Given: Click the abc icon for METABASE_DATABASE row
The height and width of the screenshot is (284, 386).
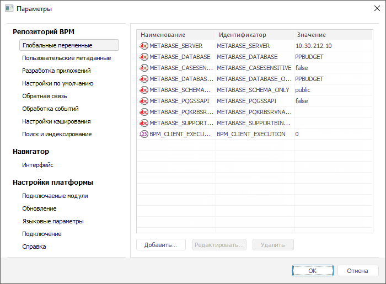Looking at the screenshot, I should [x=144, y=57].
